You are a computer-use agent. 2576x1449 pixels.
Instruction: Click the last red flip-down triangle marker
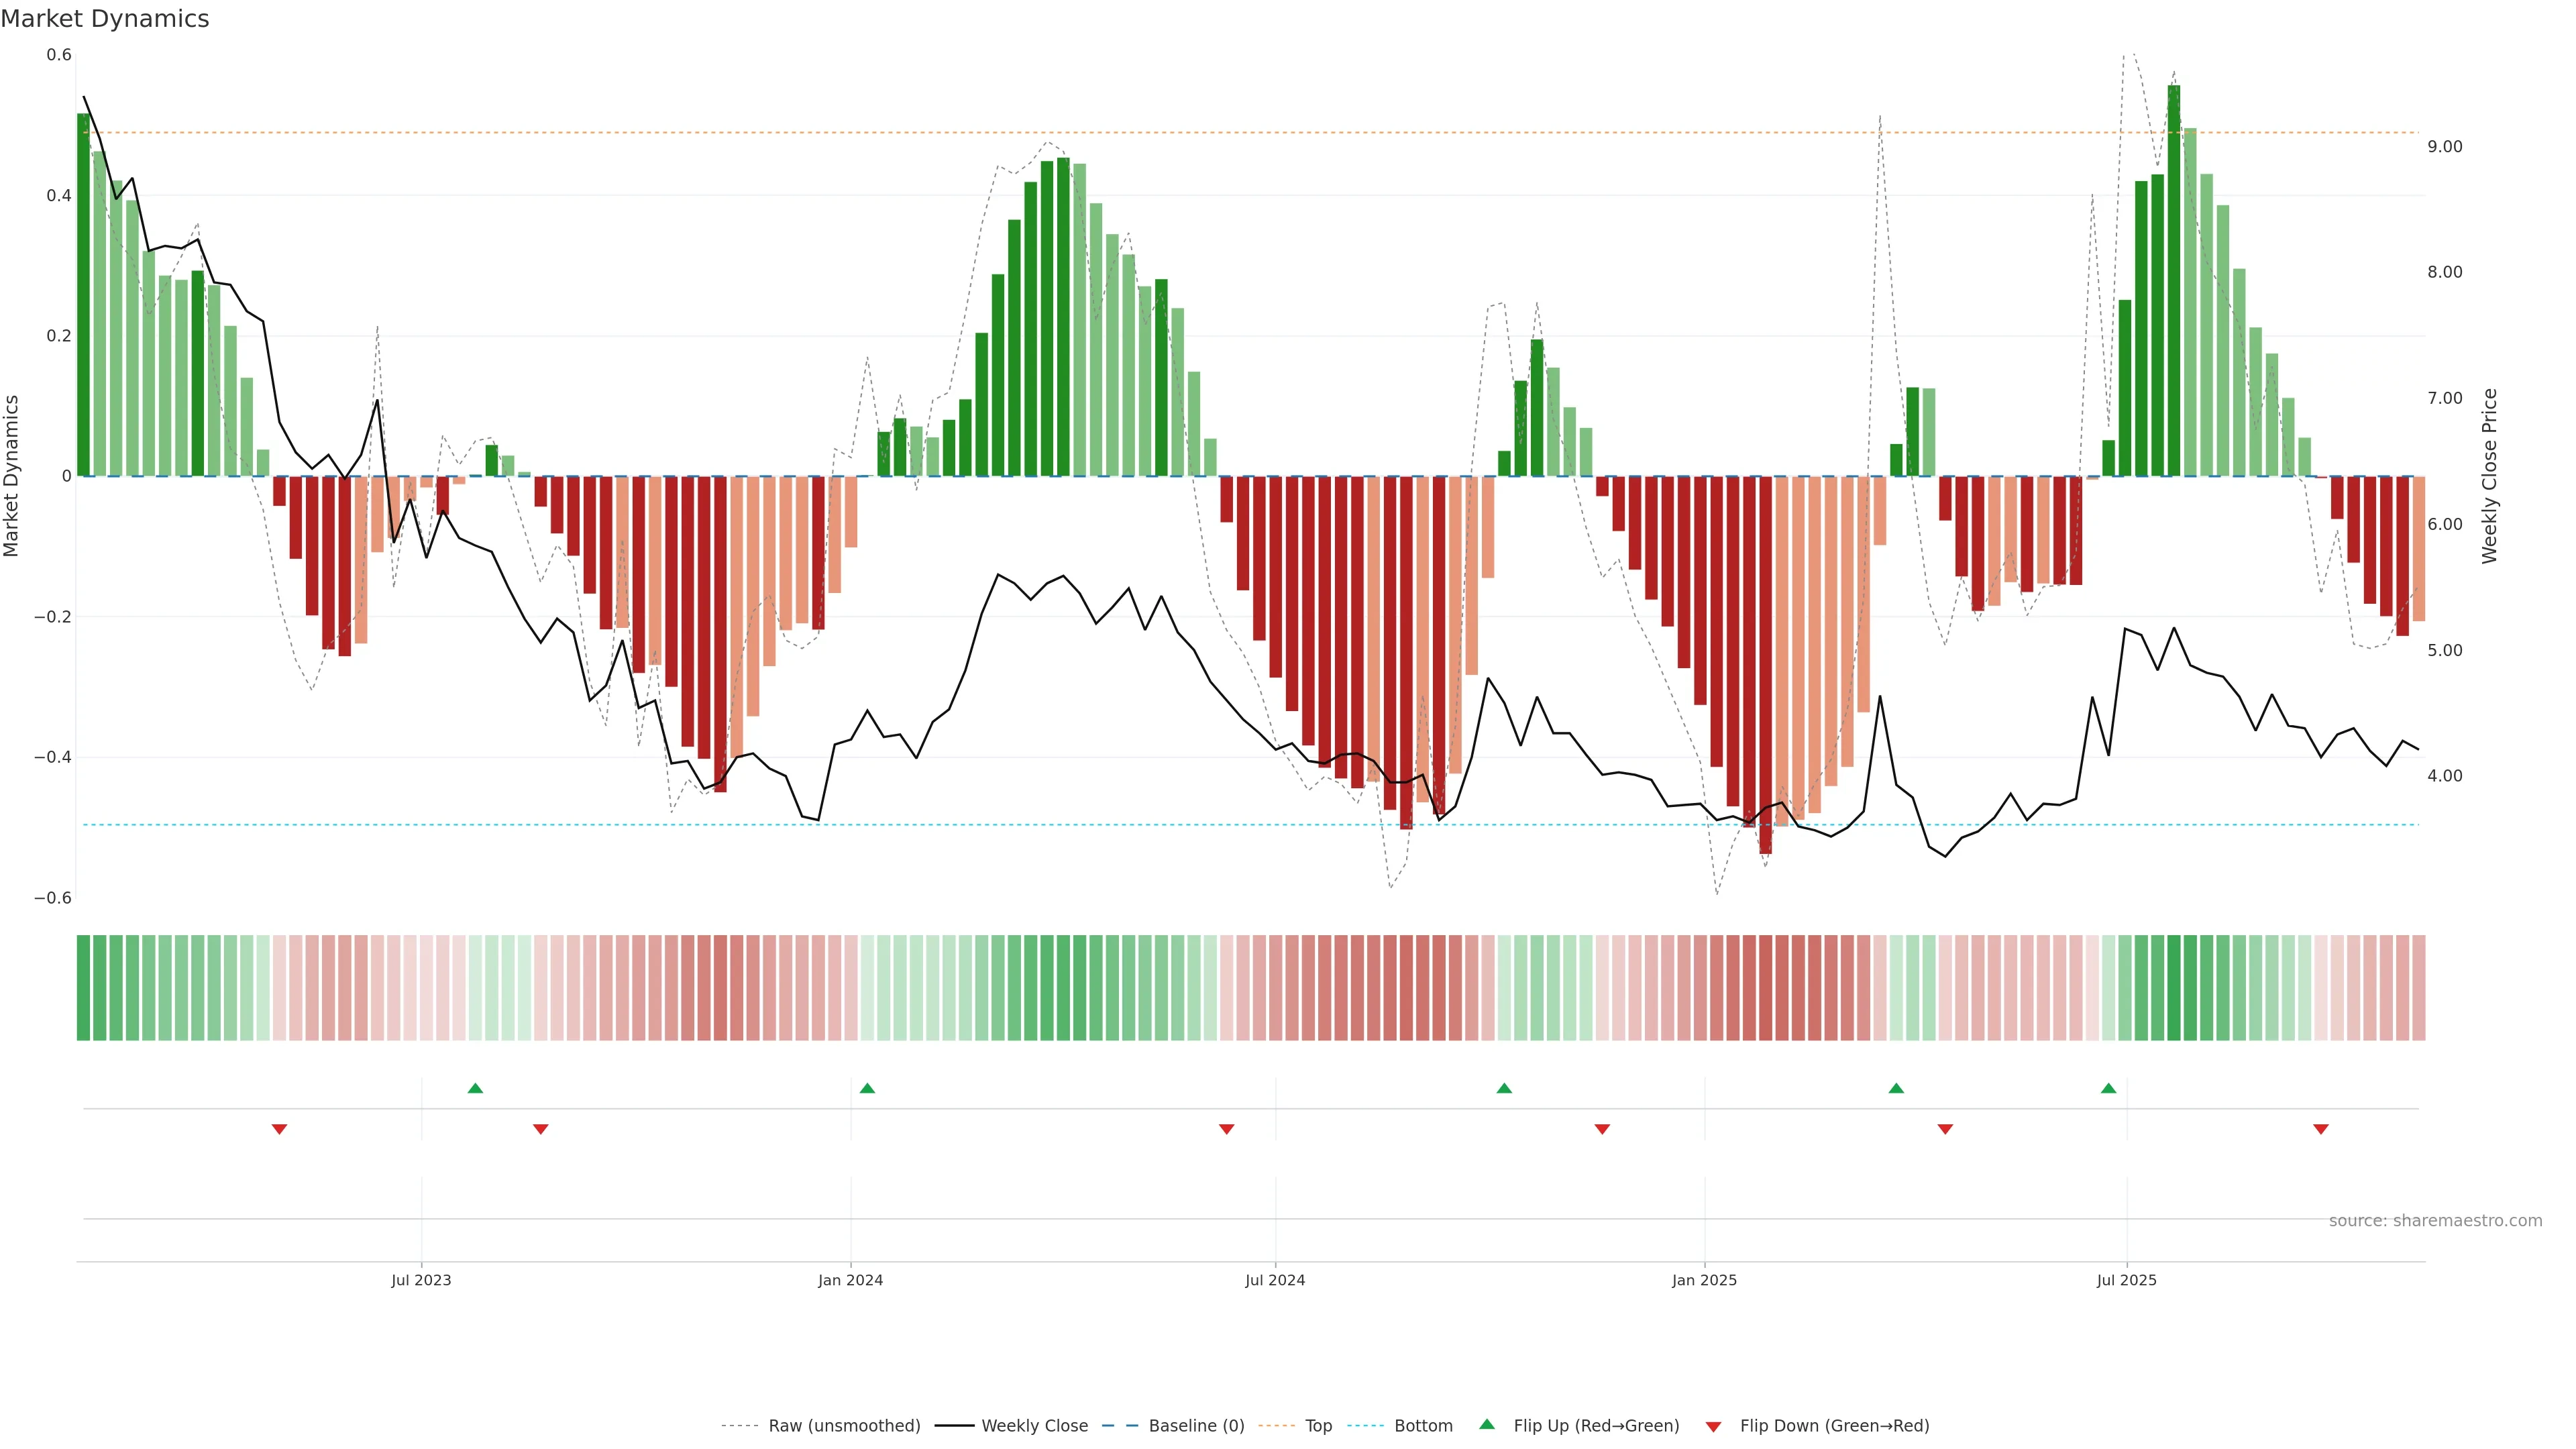pyautogui.click(x=2320, y=1129)
